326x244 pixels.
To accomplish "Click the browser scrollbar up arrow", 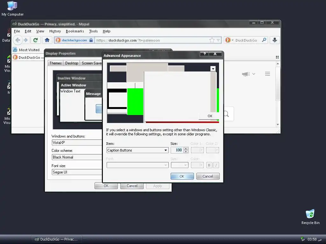I will point(278,64).
